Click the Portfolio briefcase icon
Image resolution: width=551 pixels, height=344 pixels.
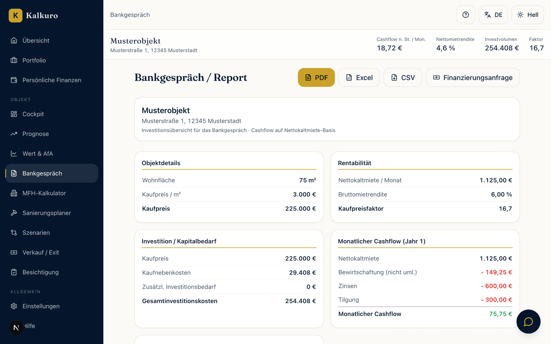pos(14,60)
